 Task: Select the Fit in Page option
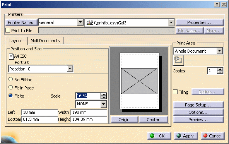pos(11,87)
